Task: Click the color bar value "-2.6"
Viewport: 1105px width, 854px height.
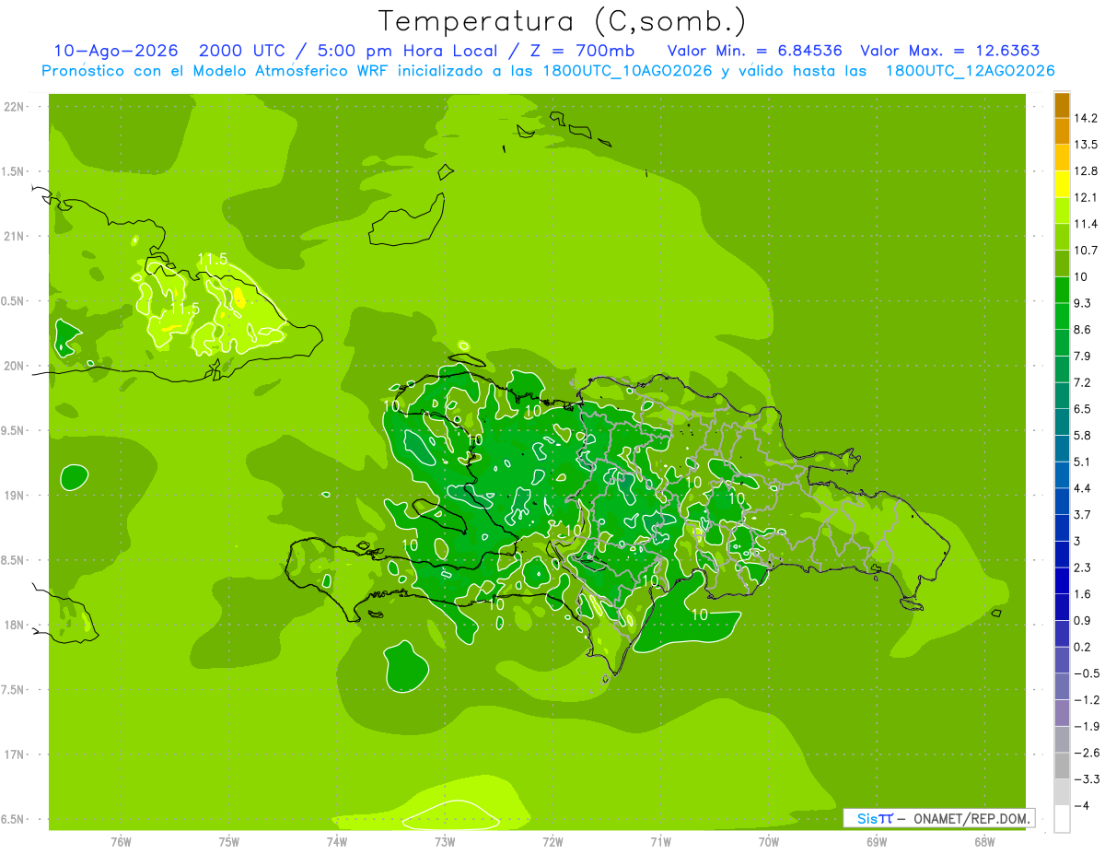Action: coord(1086,753)
